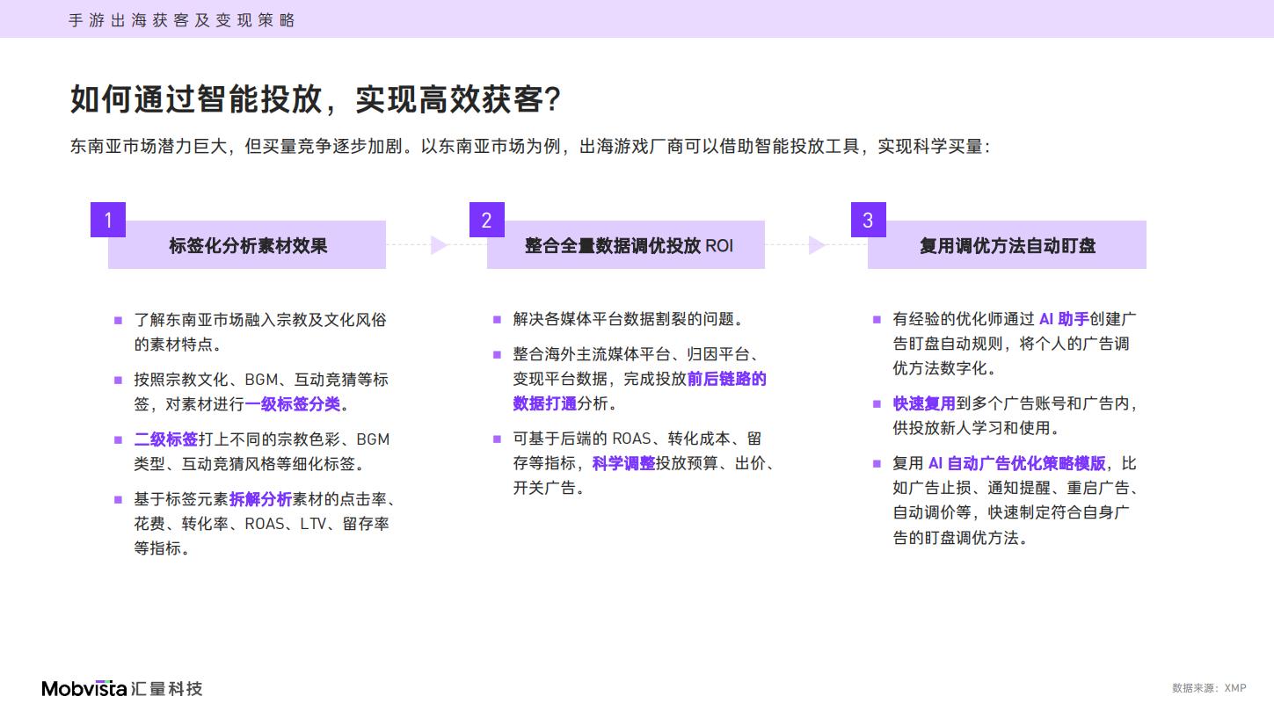This screenshot has width=1274, height=711.
Task: Click the Mobvista 汇量科技 logo
Action: [x=122, y=688]
